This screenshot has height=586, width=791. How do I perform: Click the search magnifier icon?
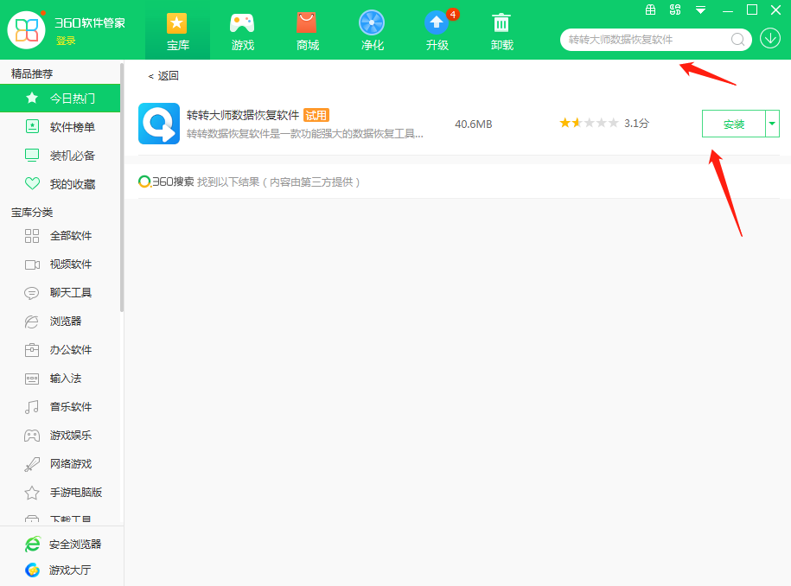[737, 40]
